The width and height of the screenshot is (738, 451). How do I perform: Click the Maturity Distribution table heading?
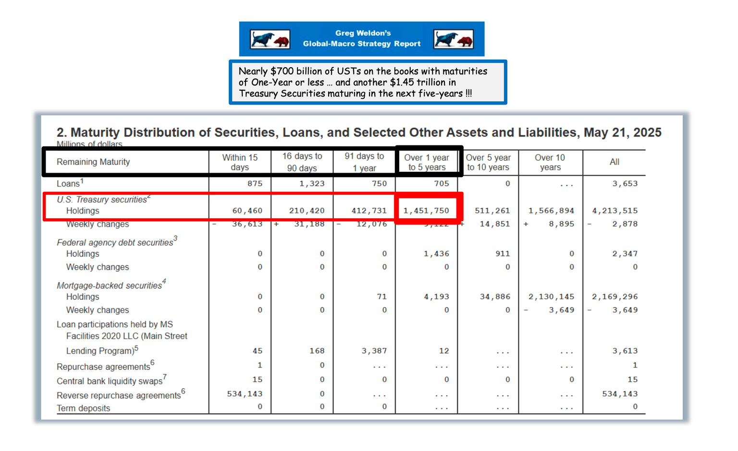(359, 132)
